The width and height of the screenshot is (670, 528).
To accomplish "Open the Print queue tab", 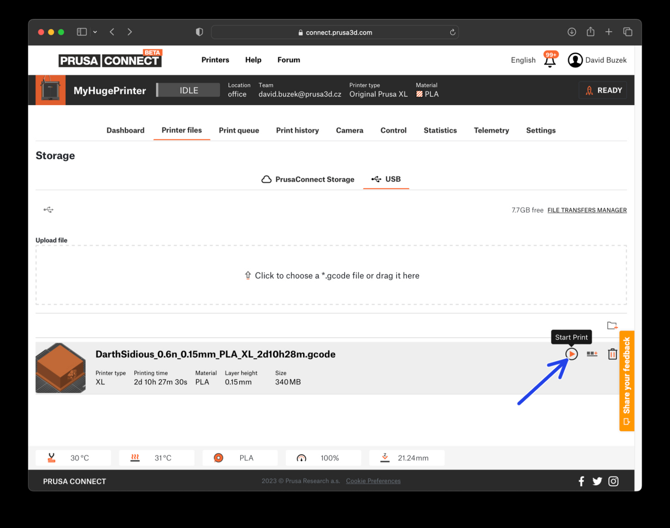I will click(239, 130).
